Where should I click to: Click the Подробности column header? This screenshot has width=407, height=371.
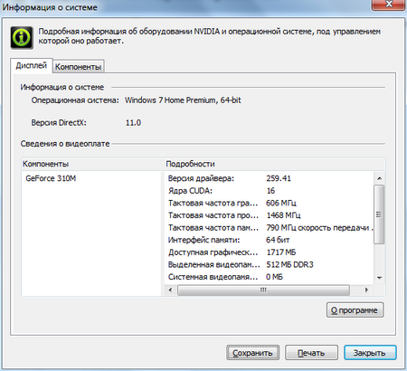tap(275, 164)
